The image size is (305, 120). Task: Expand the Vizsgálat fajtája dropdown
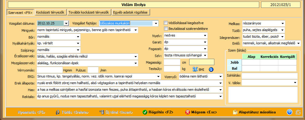click(156, 24)
